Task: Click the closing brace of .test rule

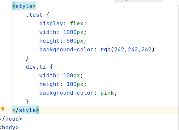Action: tap(27, 58)
